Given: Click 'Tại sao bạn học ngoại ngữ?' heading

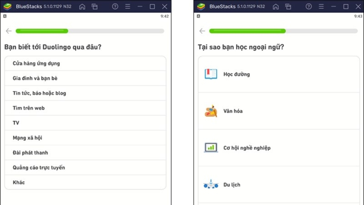Looking at the screenshot, I should coord(241,47).
